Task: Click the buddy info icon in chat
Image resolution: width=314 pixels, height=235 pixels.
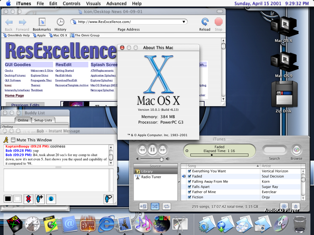Action: pos(51,199)
